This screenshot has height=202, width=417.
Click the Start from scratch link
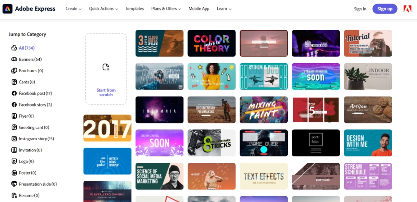106,92
